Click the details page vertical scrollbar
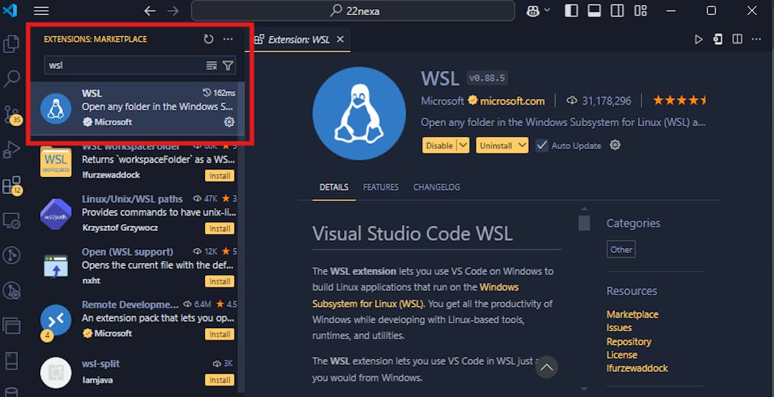Screen dimensions: 774x397 (x=584, y=223)
